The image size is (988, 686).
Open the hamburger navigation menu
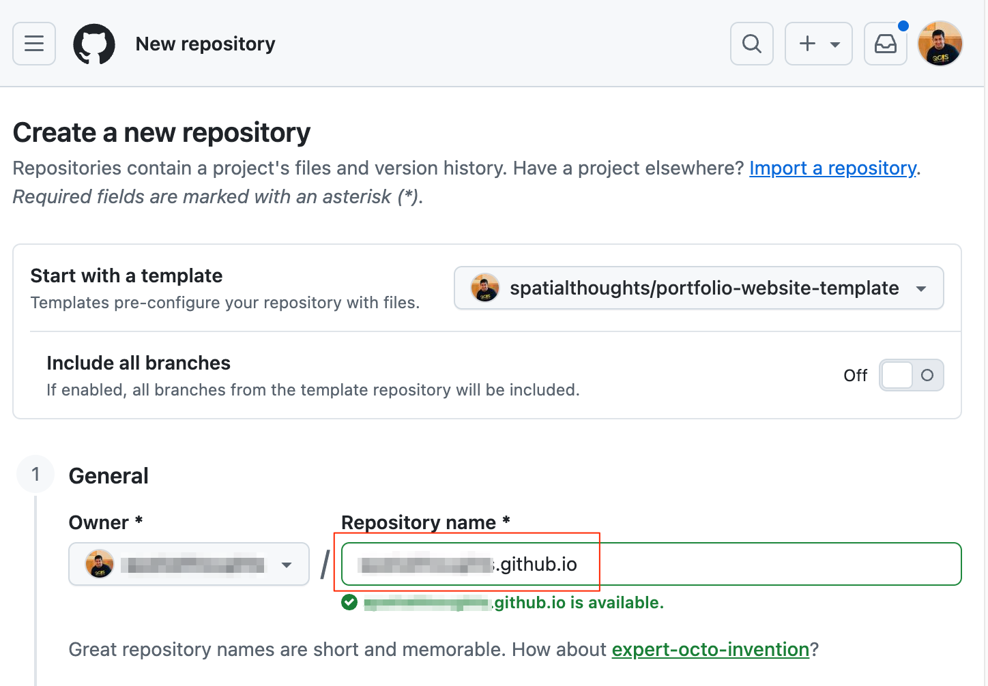(34, 44)
